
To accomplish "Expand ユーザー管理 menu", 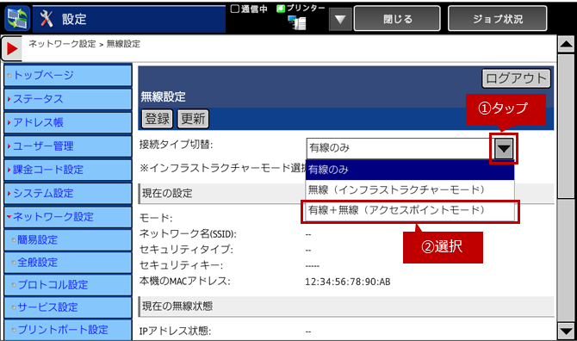I will 68,146.
